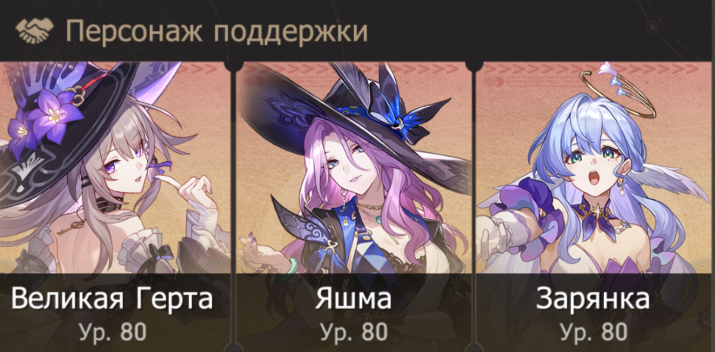Image resolution: width=715 pixels, height=352 pixels.
Task: Click Ур. 80 under Великая Герта
Action: (113, 332)
